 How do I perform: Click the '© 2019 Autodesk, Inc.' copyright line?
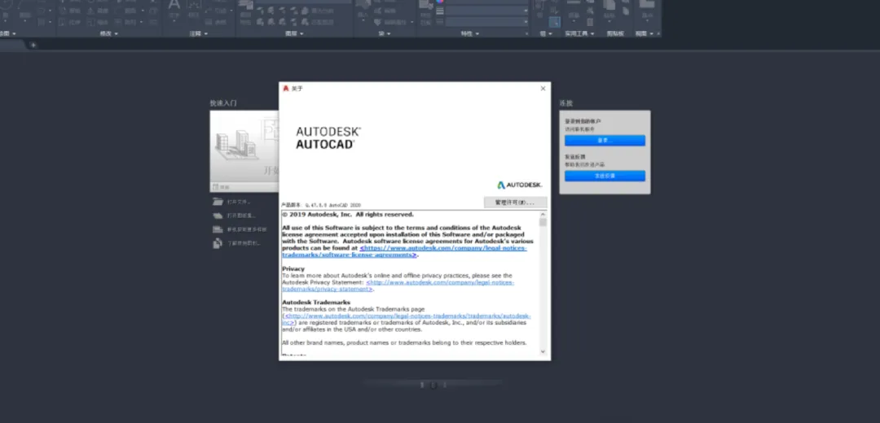pyautogui.click(x=348, y=215)
